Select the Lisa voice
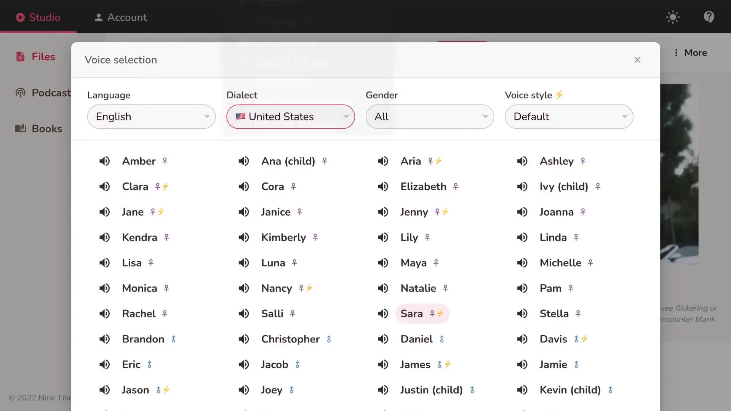 pos(132,263)
